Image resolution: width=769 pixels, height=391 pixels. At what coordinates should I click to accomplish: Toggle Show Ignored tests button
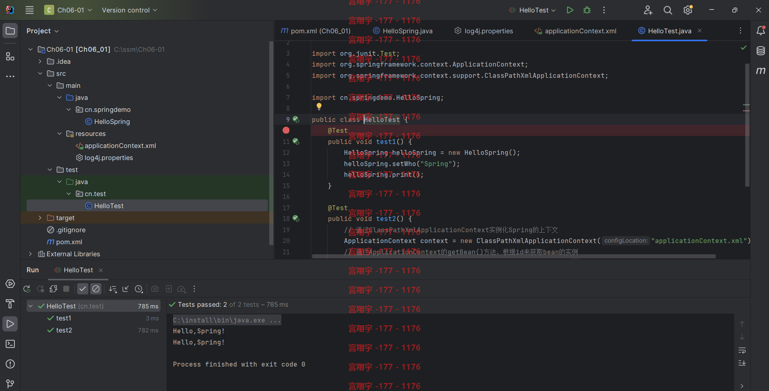click(96, 289)
